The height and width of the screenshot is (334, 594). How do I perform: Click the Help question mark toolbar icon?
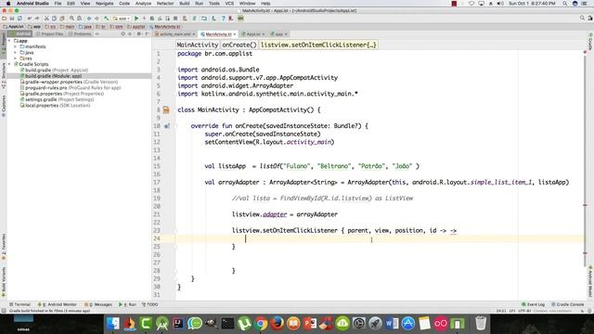click(x=224, y=19)
